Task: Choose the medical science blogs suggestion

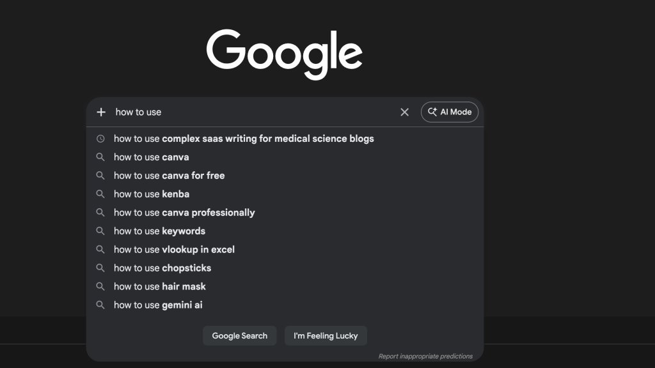Action: click(x=244, y=138)
